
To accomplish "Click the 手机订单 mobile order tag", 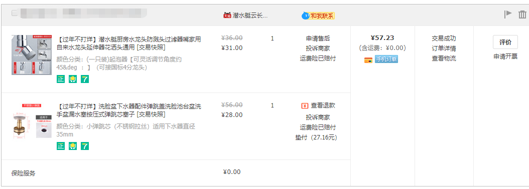I will (x=386, y=59).
